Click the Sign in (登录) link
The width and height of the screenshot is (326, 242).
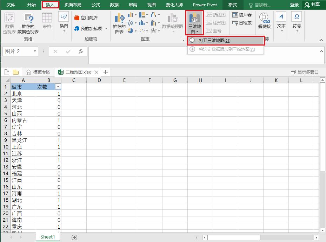tap(294, 5)
